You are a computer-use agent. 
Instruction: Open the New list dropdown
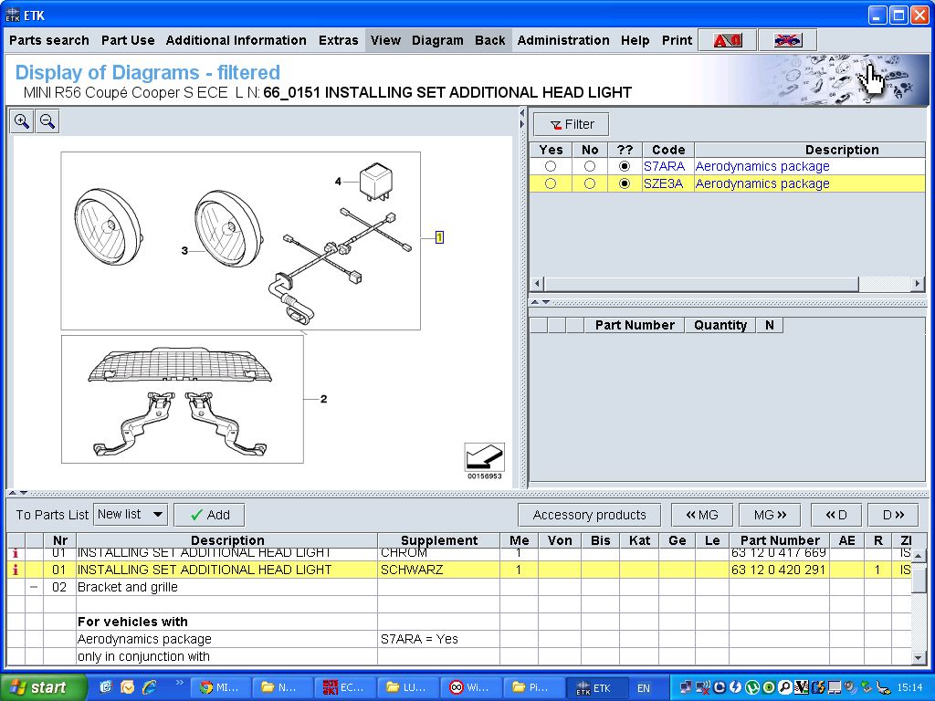point(131,515)
